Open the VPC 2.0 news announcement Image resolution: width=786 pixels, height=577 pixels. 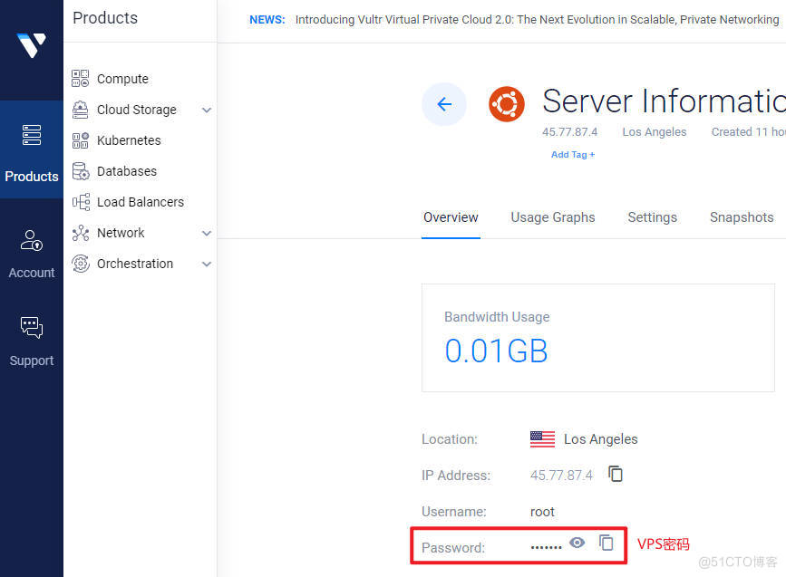click(x=537, y=20)
